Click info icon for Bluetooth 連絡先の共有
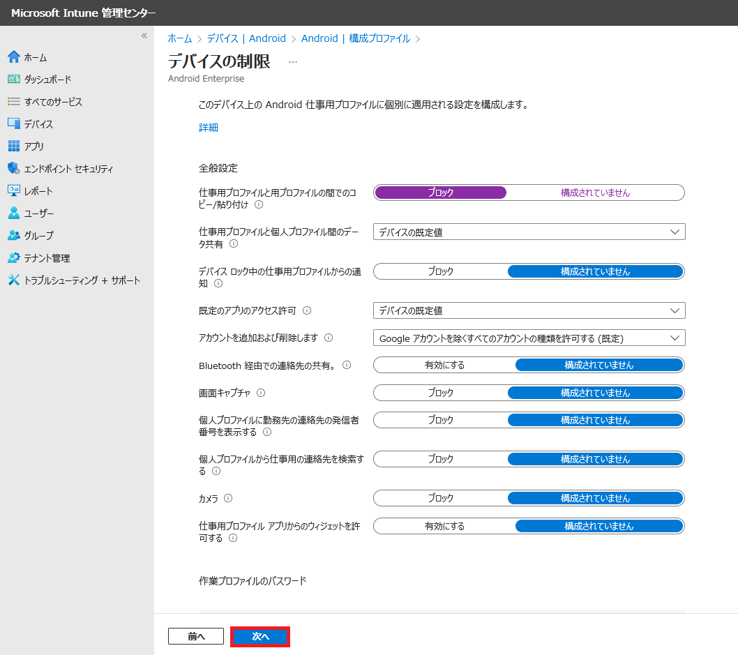 coord(347,365)
